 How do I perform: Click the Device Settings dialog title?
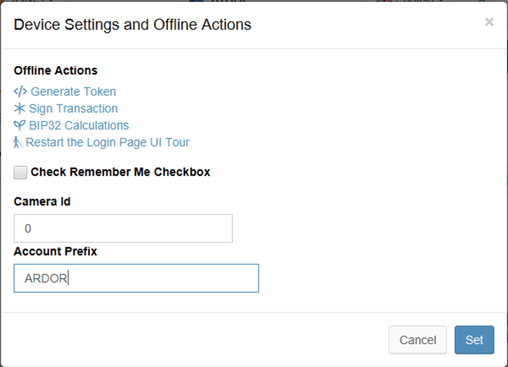tap(132, 24)
